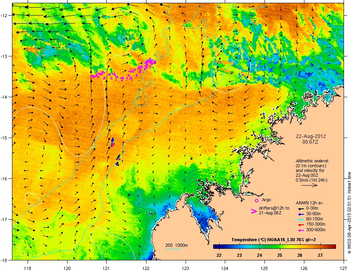The height and width of the screenshot is (272, 352).
Task: Select the cyan 80-150m arrow legend icon
Action: point(301,219)
